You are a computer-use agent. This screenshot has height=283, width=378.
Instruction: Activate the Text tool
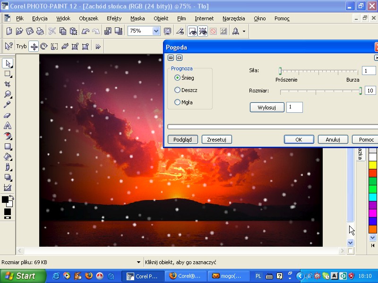[7, 125]
